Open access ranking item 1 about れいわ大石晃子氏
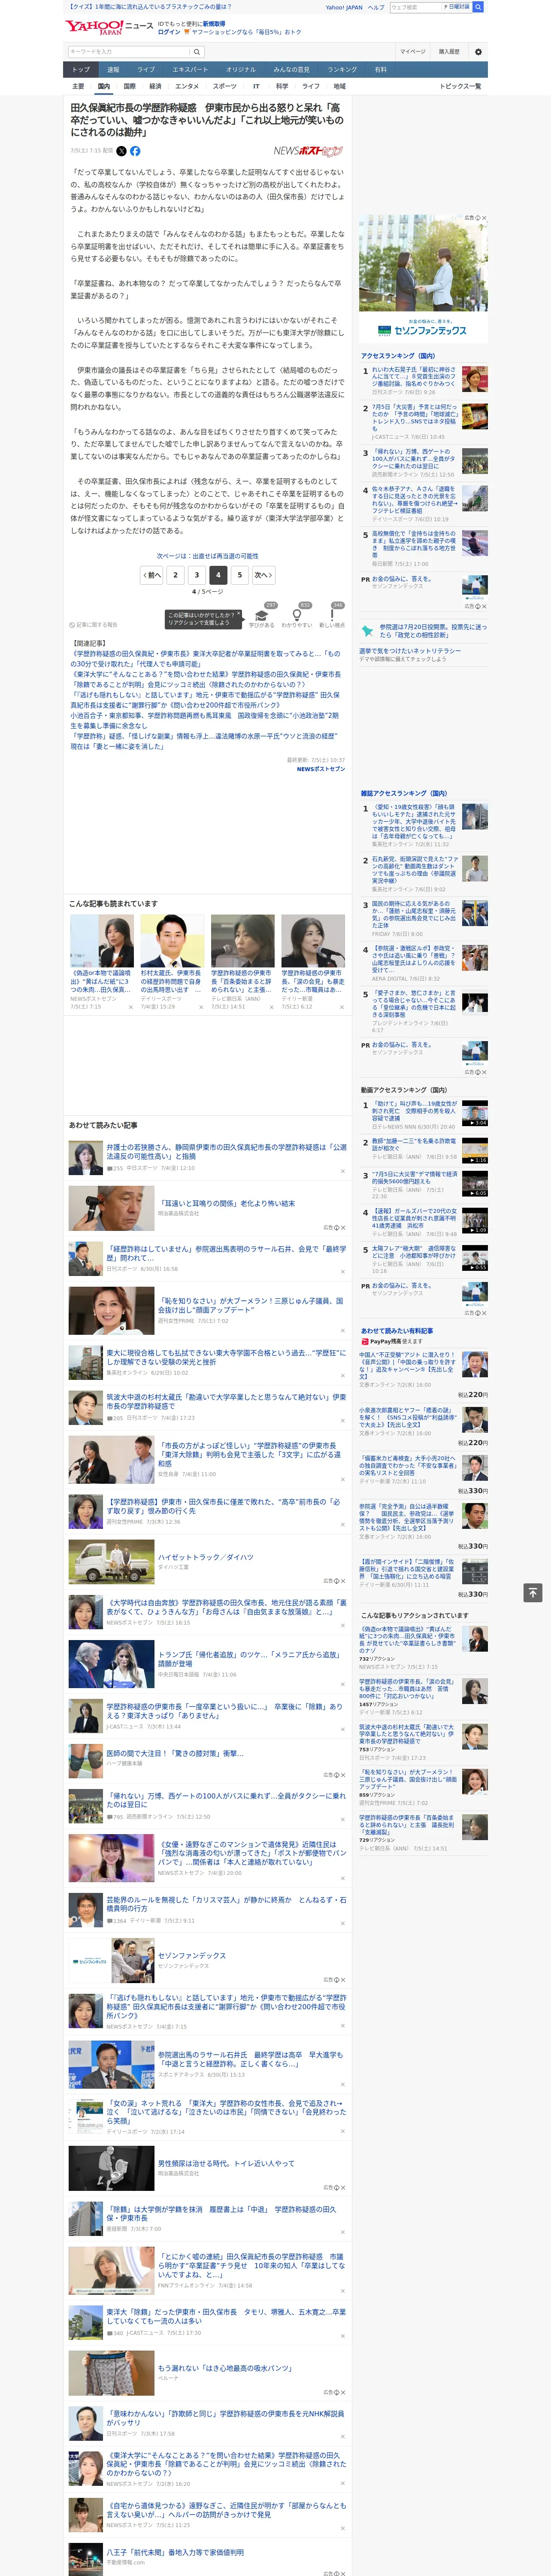The width and height of the screenshot is (551, 2576). click(414, 378)
